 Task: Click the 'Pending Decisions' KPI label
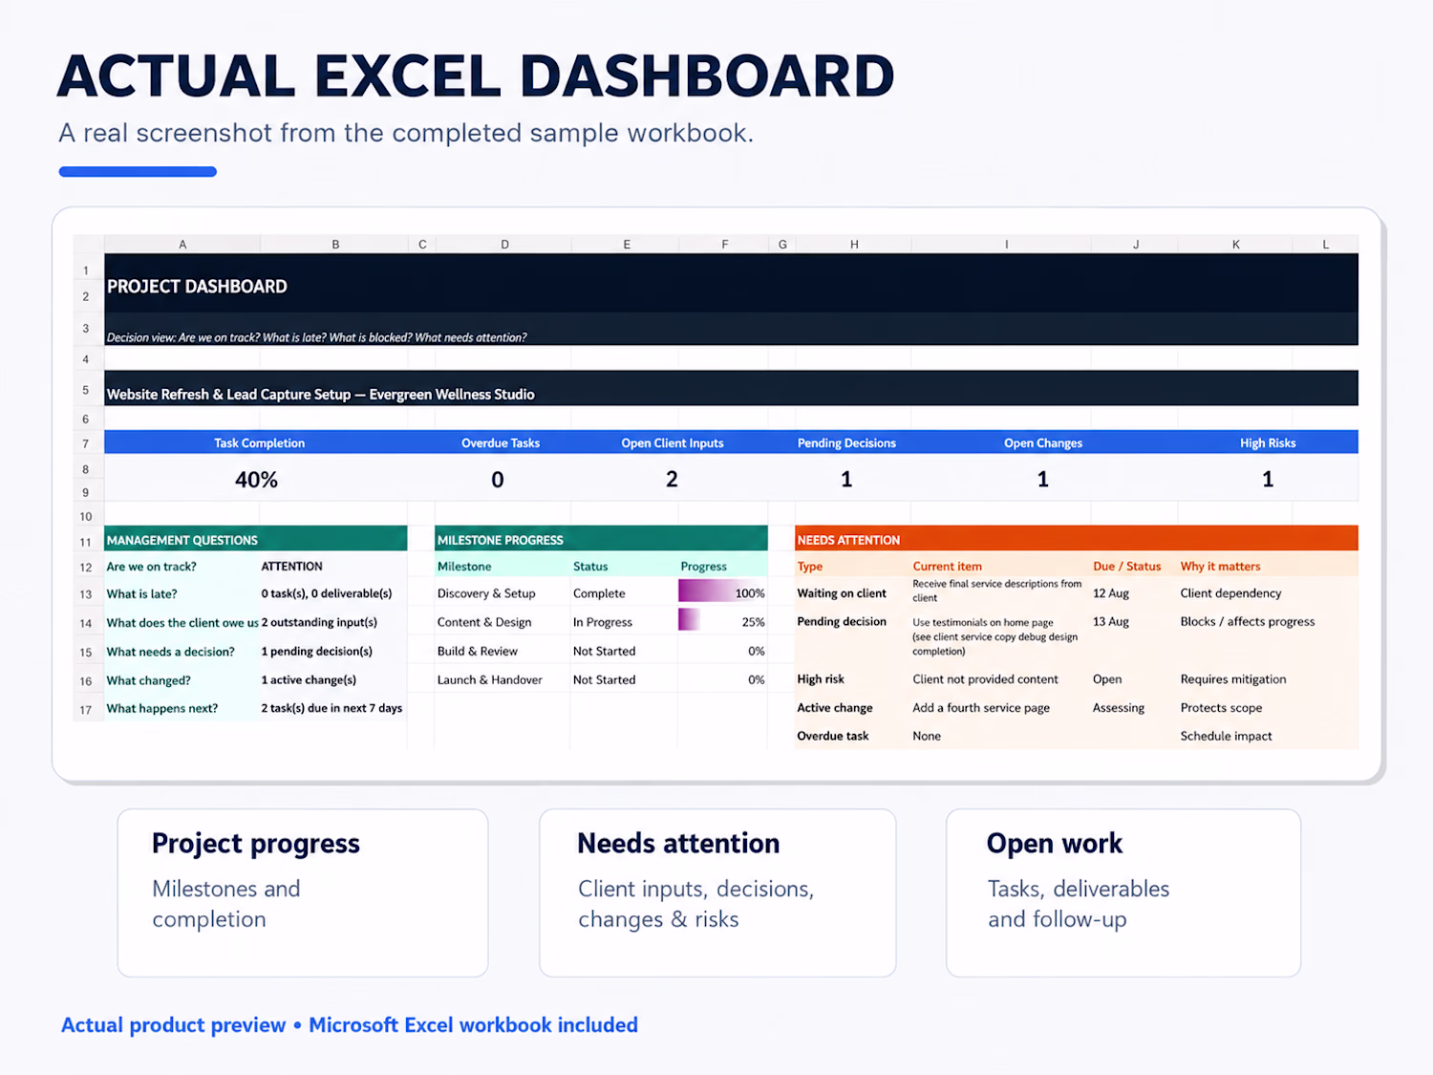(x=846, y=443)
